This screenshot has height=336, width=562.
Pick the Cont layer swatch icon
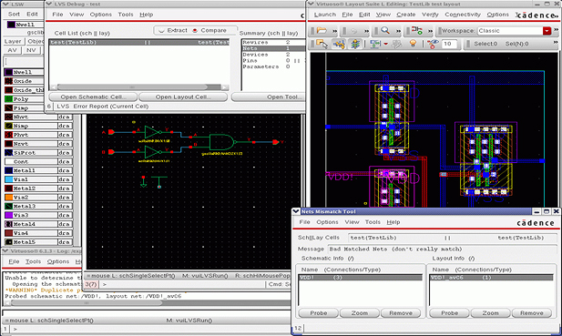[x=8, y=161]
